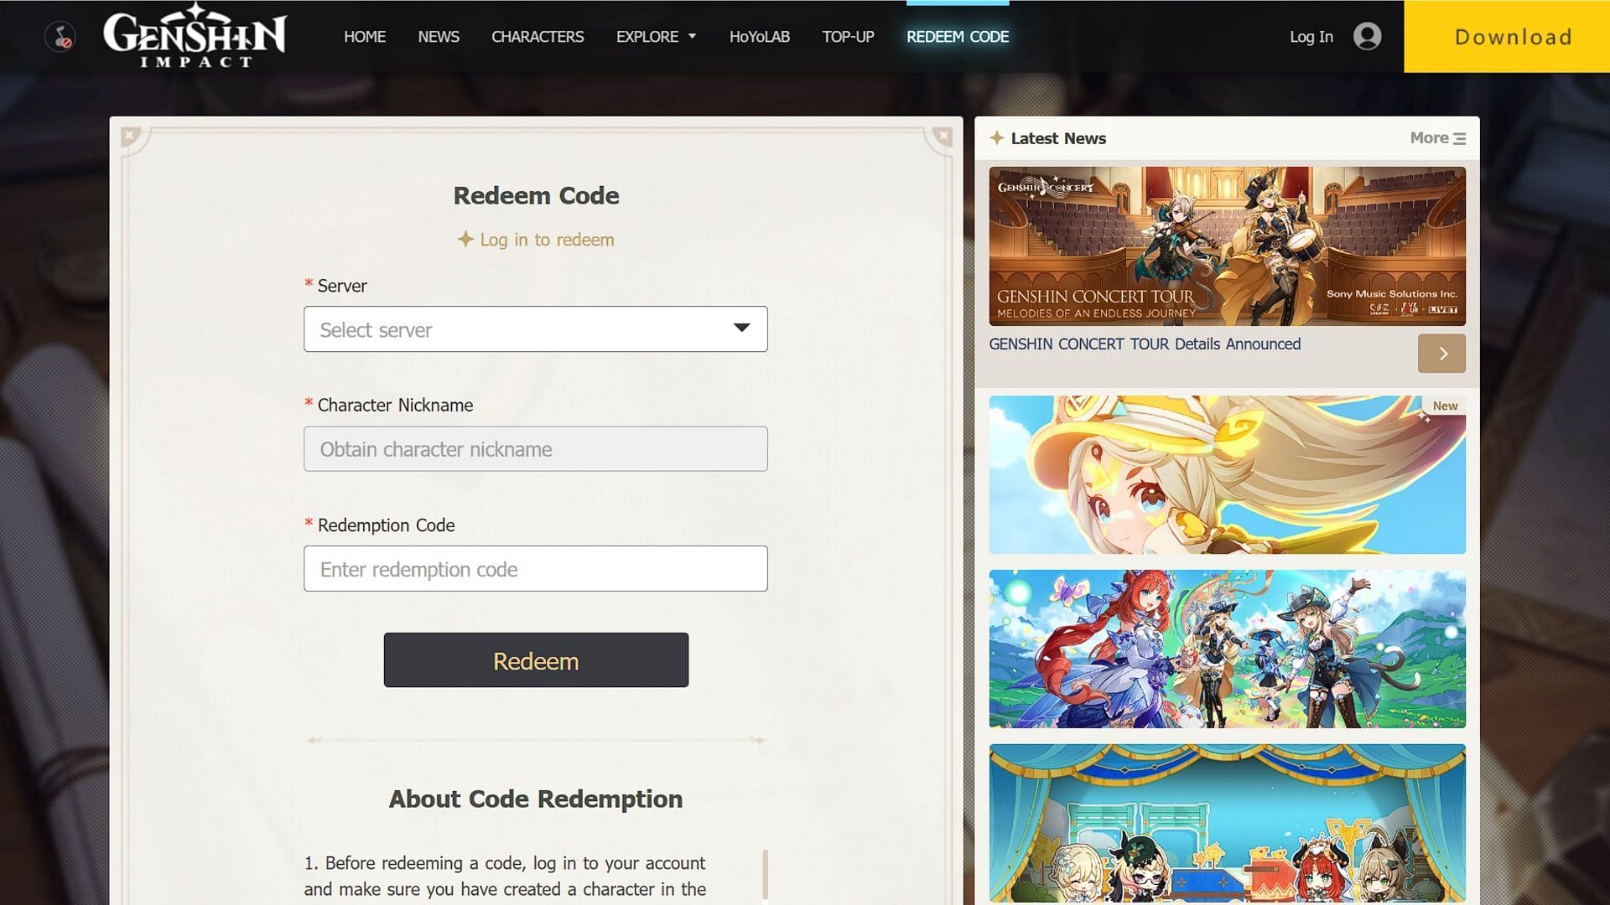Click the Latest News heading text
This screenshot has width=1610, height=905.
tap(1058, 138)
